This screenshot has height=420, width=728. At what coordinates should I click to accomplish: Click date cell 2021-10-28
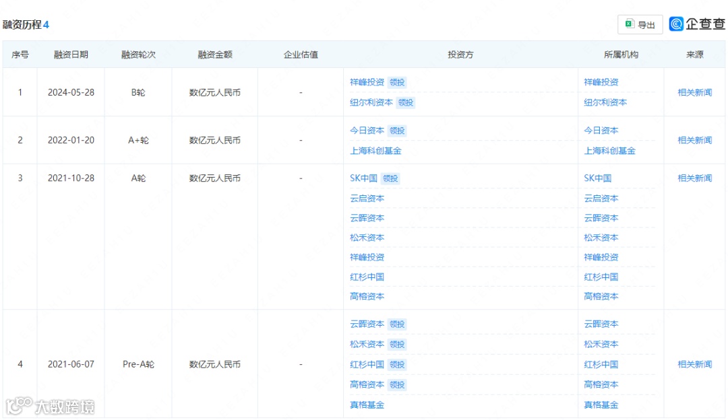pyautogui.click(x=71, y=178)
